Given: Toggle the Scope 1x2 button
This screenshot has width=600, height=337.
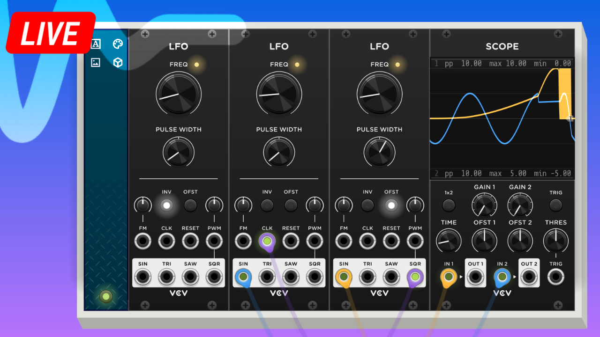Looking at the screenshot, I should 449,205.
